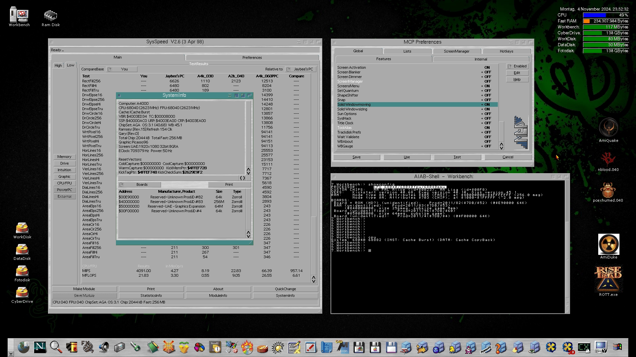Click the speaker icon in the dock

tap(104, 347)
